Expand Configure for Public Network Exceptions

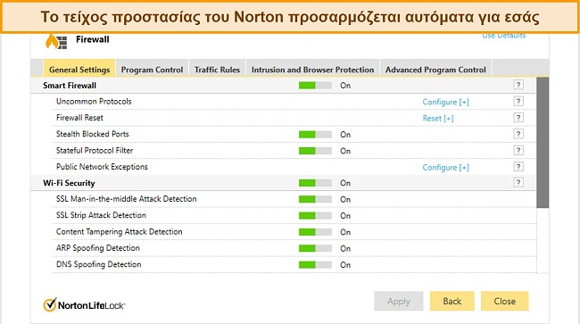[445, 167]
